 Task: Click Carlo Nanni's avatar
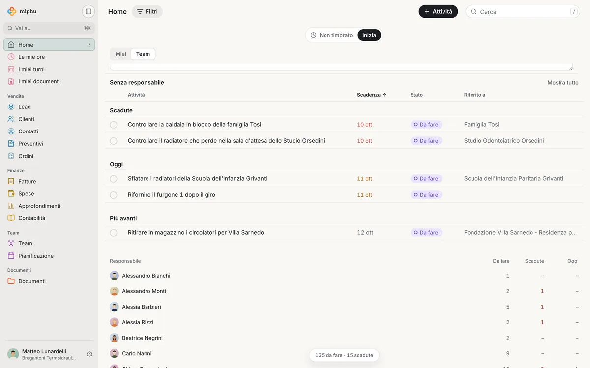114,353
